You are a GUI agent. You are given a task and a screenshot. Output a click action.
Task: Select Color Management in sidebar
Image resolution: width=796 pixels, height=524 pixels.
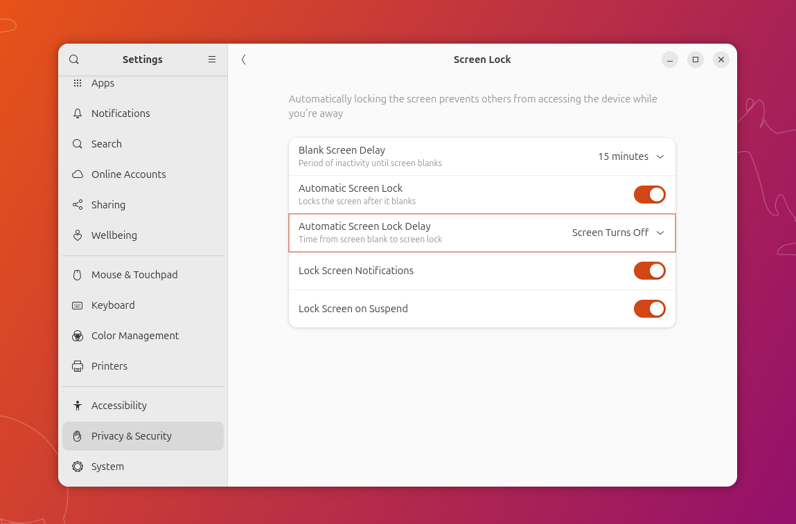point(143,335)
